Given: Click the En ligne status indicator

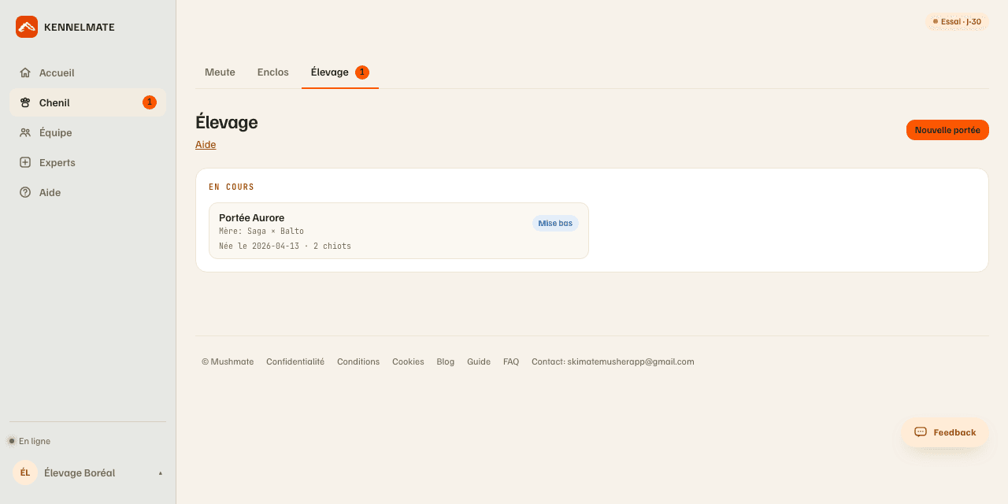Looking at the screenshot, I should pos(29,441).
